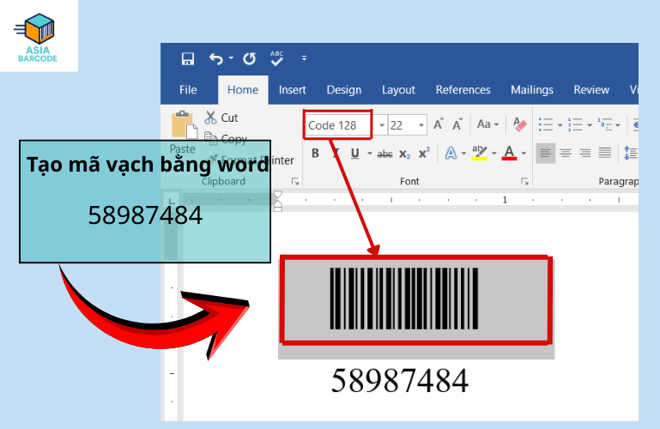Expand the font name dropdown arrow
This screenshot has height=429, width=660.
tap(381, 125)
